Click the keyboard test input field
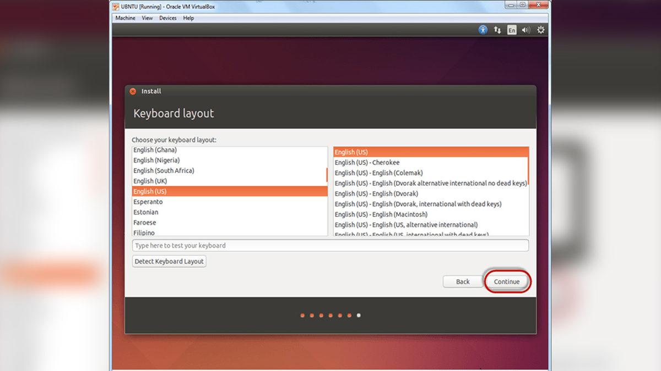This screenshot has width=661, height=371. click(x=330, y=245)
